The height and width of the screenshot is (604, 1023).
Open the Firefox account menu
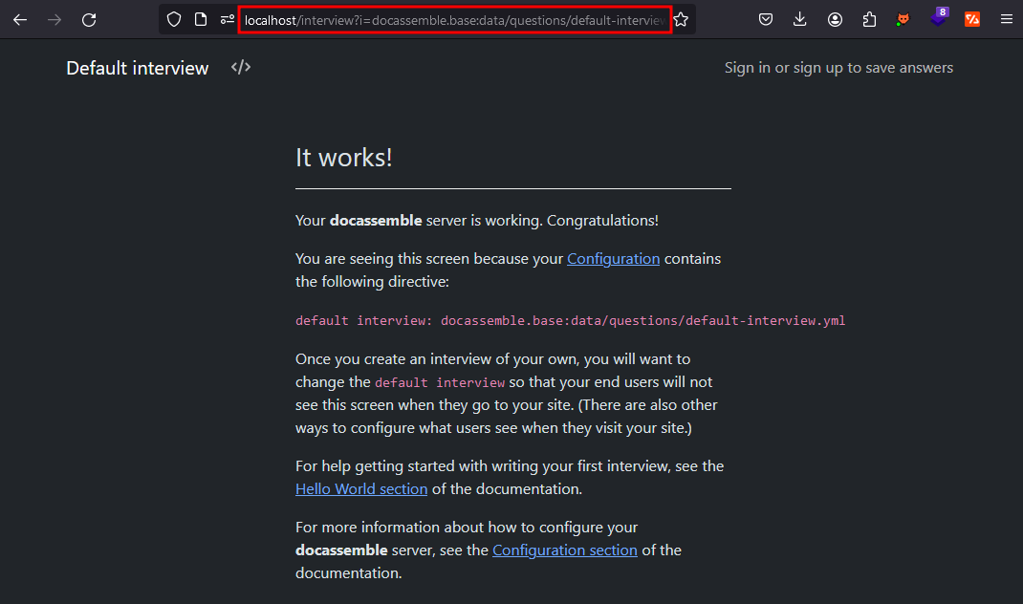point(835,19)
